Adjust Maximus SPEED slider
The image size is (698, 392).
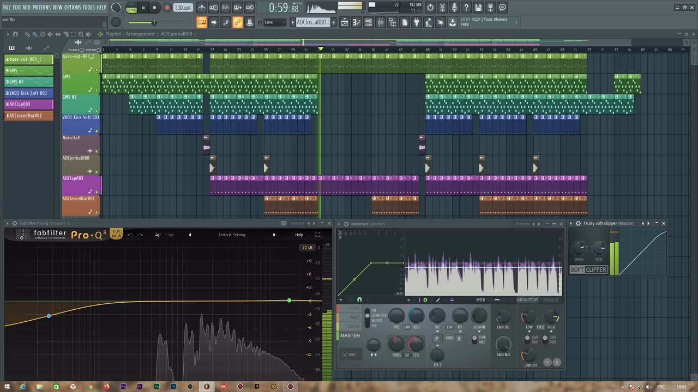497,300
